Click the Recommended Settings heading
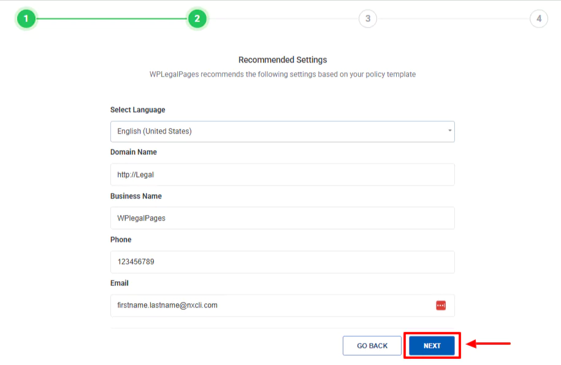The height and width of the screenshot is (365, 561). (282, 59)
